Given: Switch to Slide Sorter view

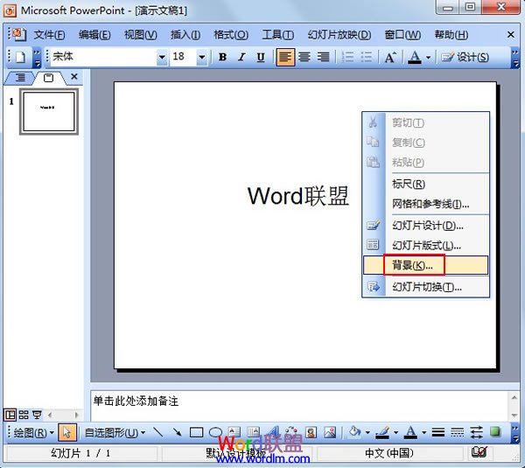Looking at the screenshot, I should 24,416.
